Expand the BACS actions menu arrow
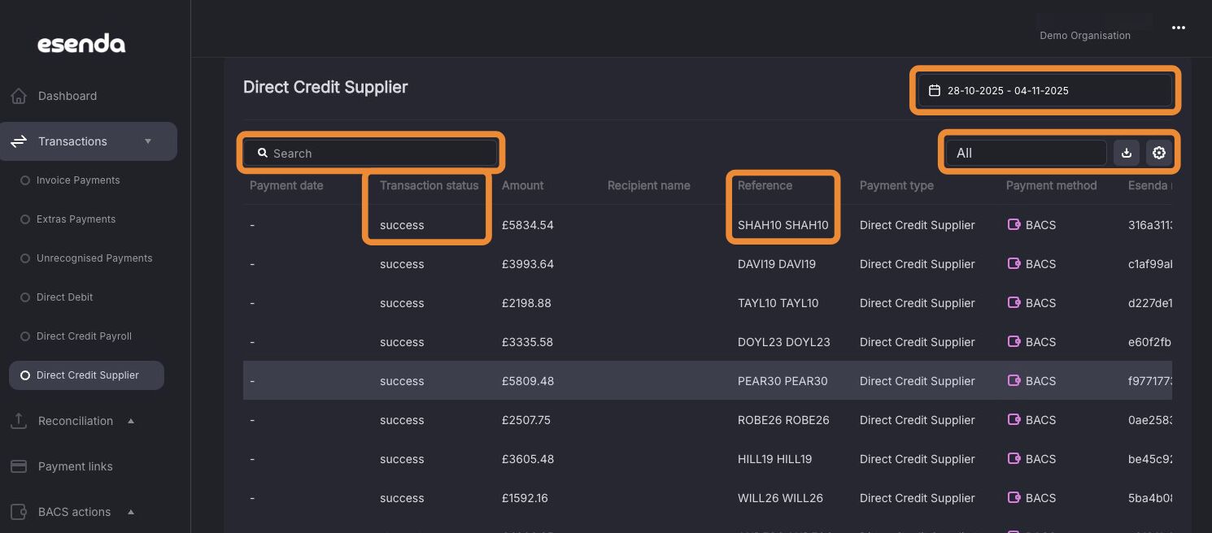1212x533 pixels. click(131, 512)
